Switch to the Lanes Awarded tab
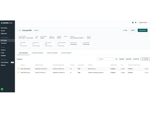 [23, 53]
